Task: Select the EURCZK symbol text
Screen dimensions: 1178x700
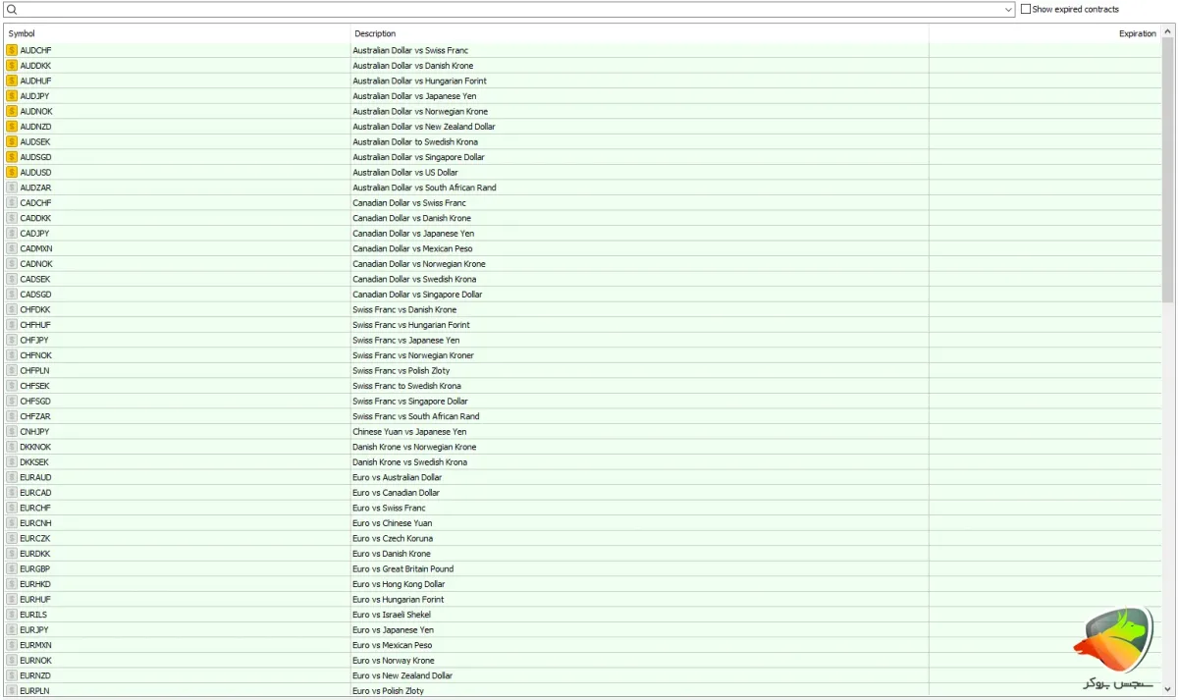Action: pyautogui.click(x=35, y=538)
